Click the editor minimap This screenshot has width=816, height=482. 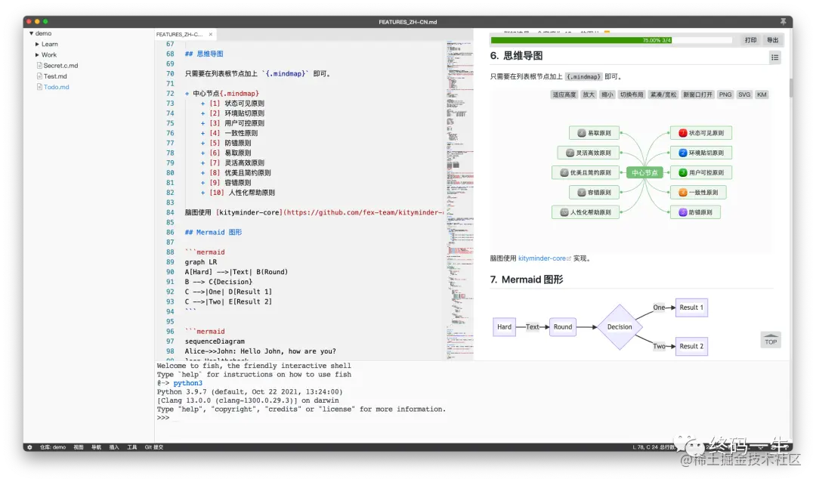pyautogui.click(x=459, y=200)
